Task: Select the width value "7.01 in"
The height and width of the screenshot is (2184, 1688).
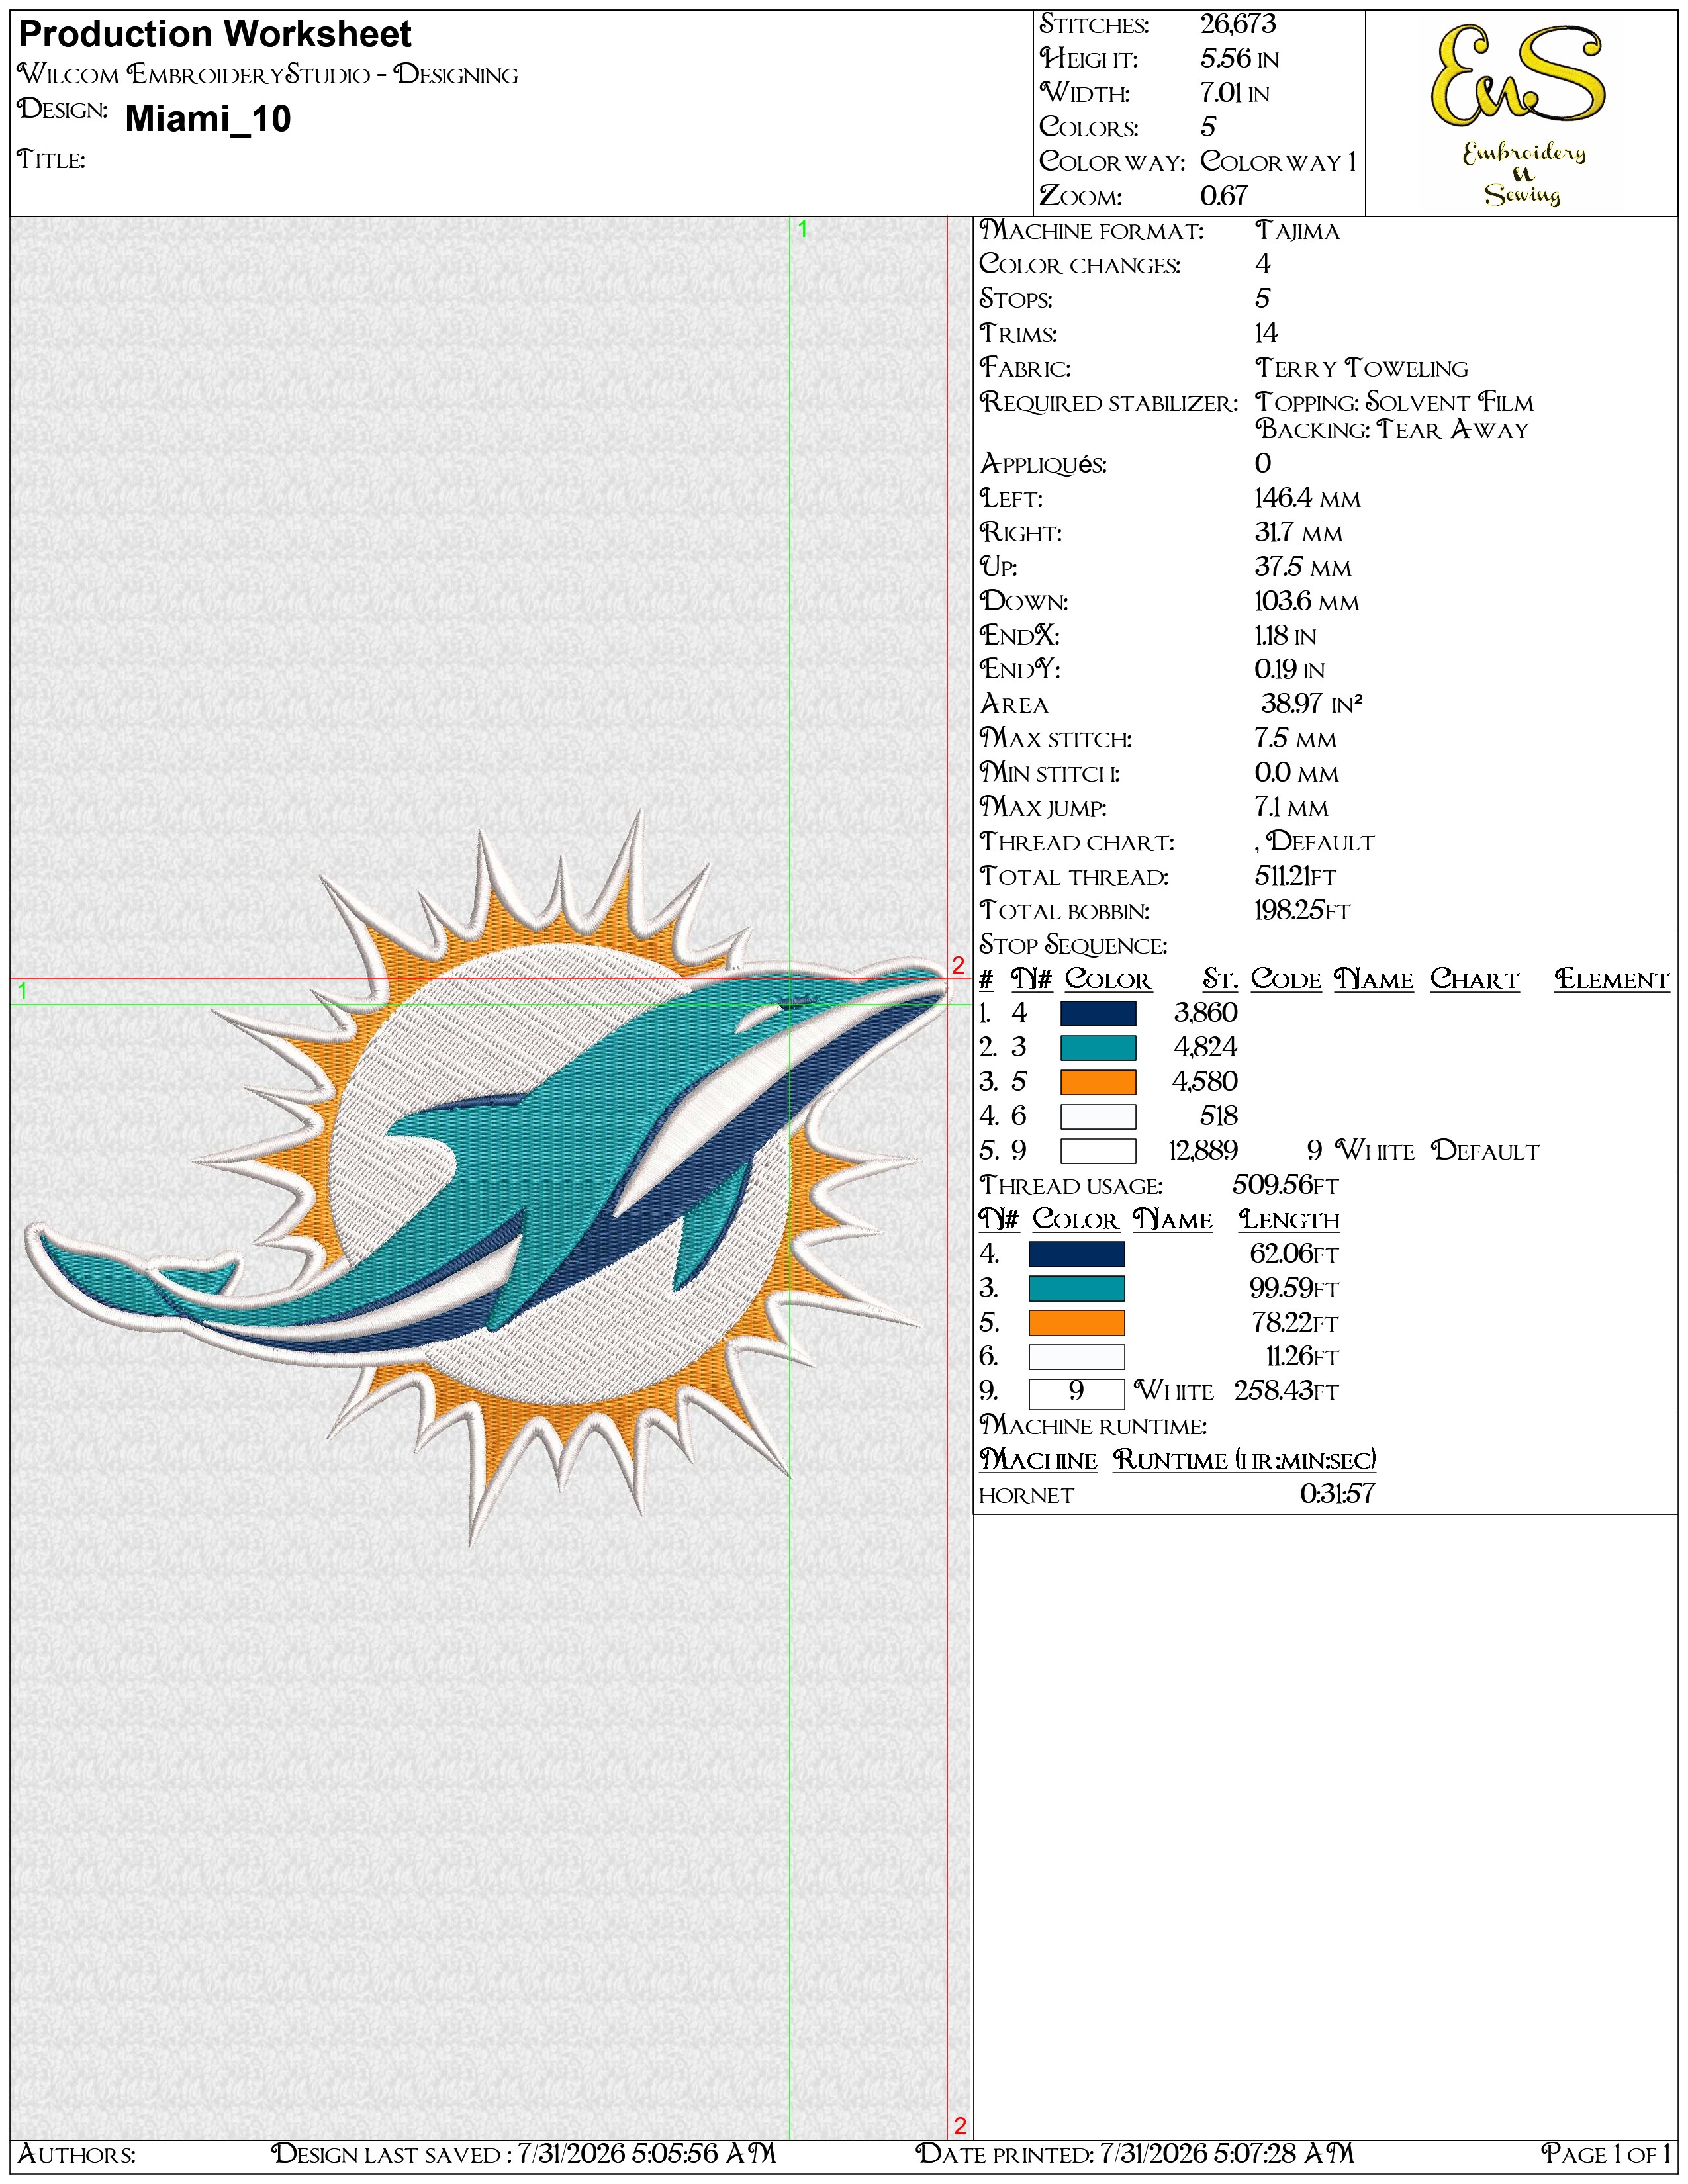Action: (1235, 93)
